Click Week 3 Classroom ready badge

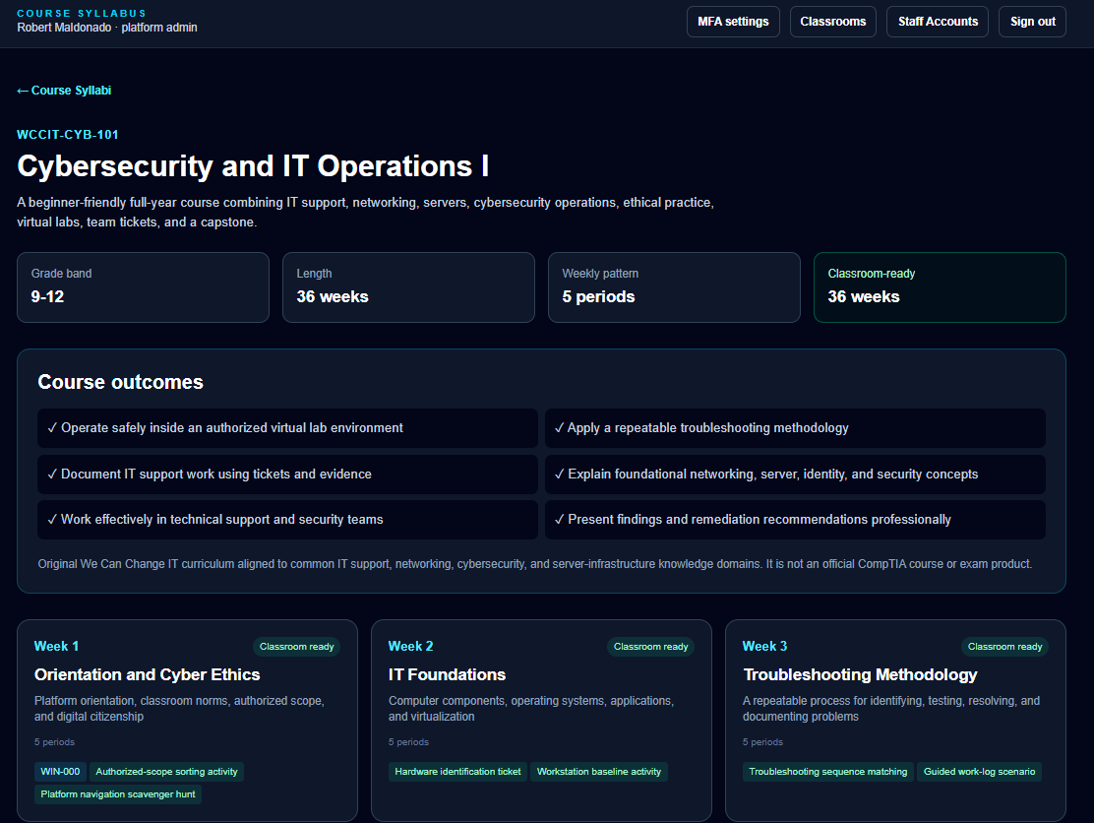coord(1004,647)
